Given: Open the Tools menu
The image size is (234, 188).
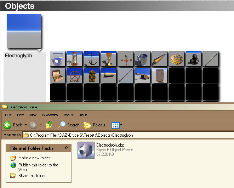Looking at the screenshot, I should pyautogui.click(x=68, y=115).
